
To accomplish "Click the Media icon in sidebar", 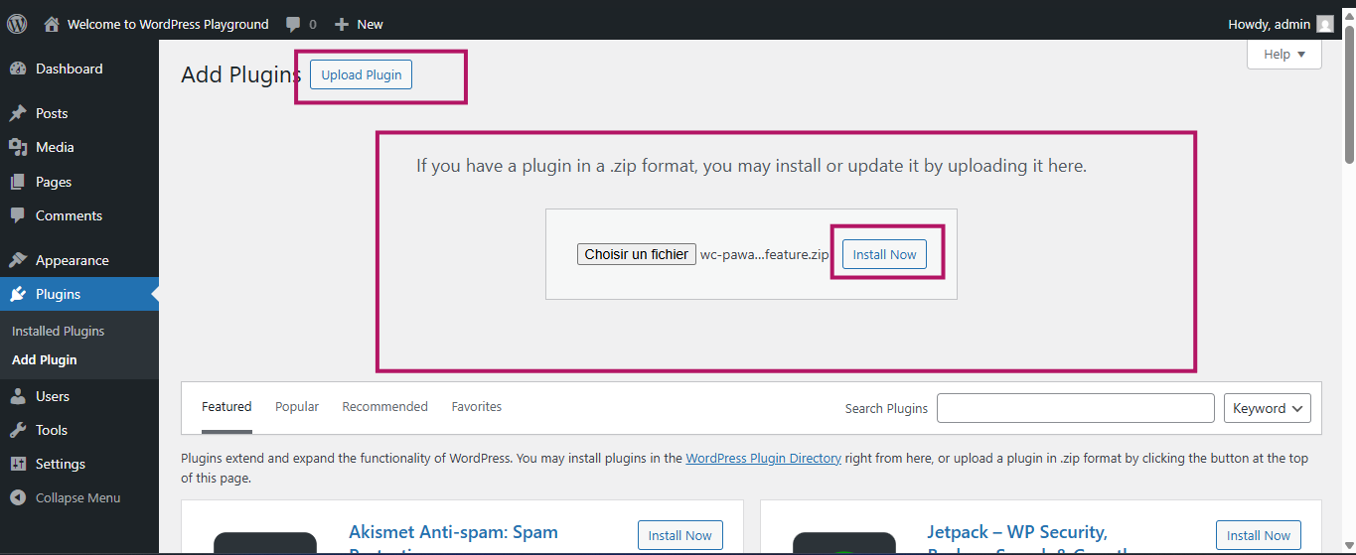I will 18,147.
